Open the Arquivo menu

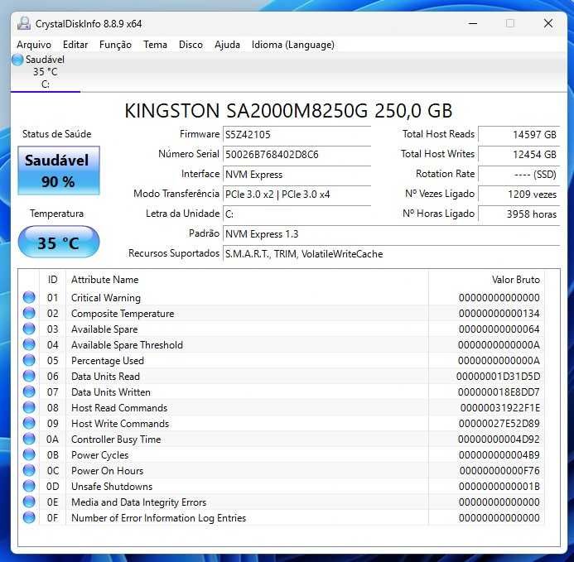[34, 45]
